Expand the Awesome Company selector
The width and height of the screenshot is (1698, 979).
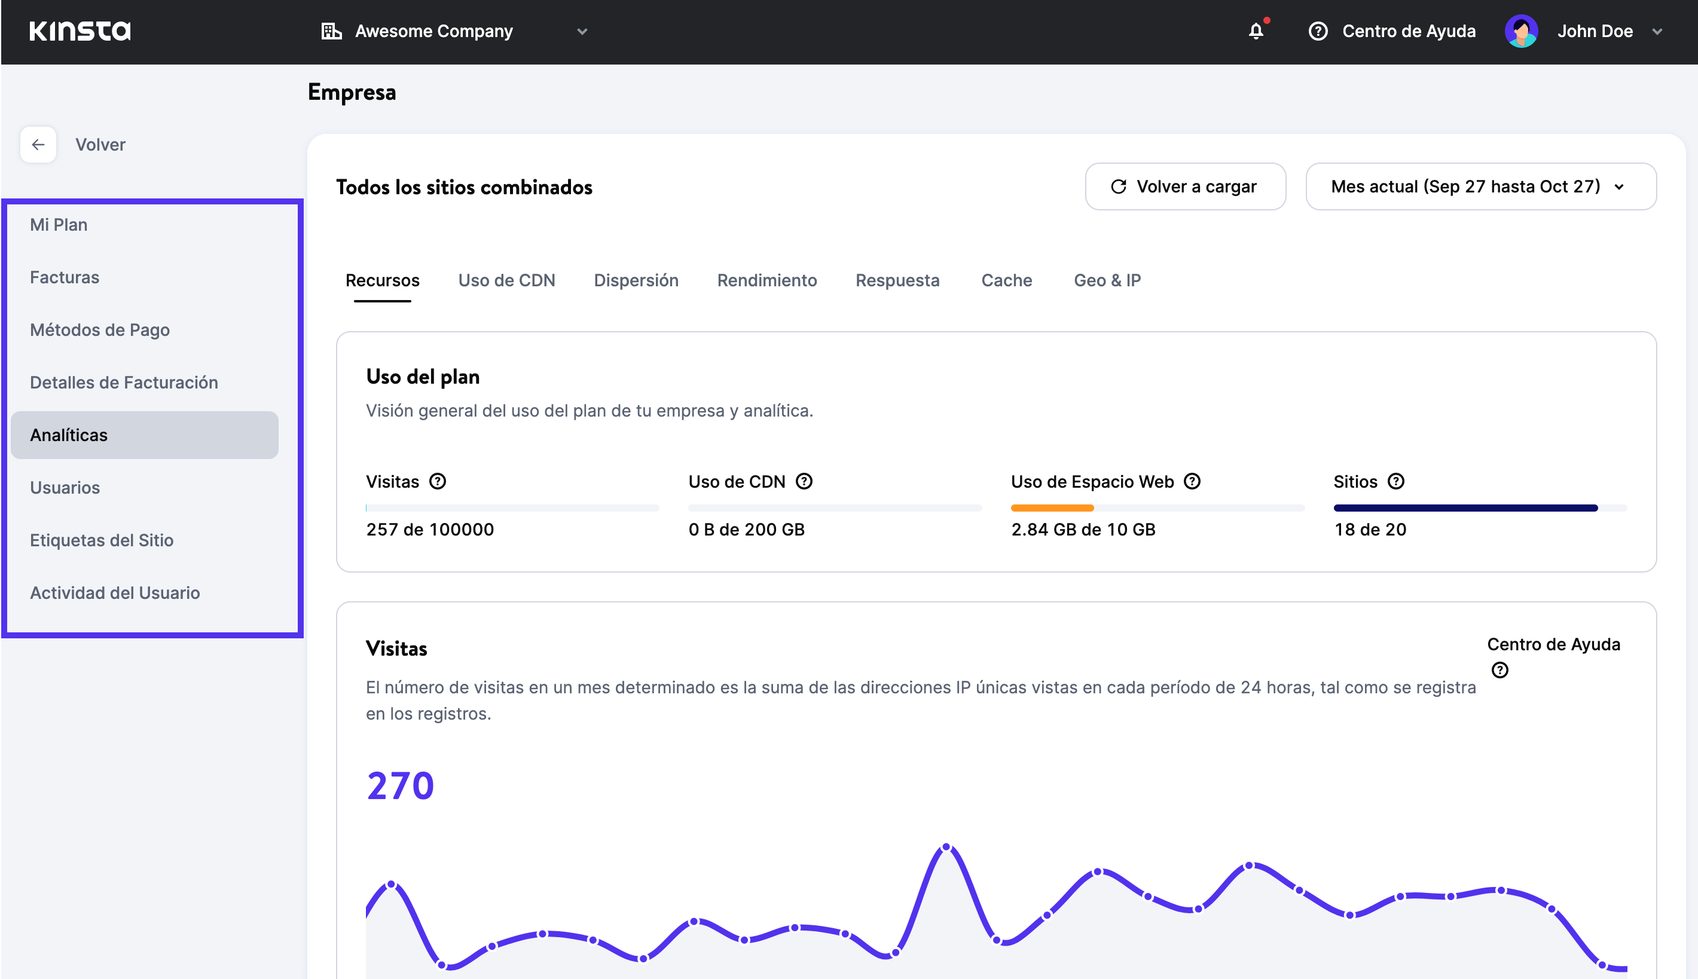(582, 32)
